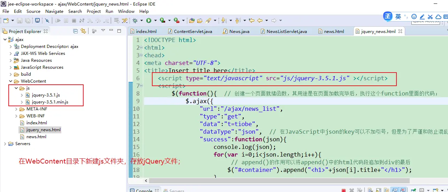Click the New file wizard icon
448x192 pixels.
point(6,21)
